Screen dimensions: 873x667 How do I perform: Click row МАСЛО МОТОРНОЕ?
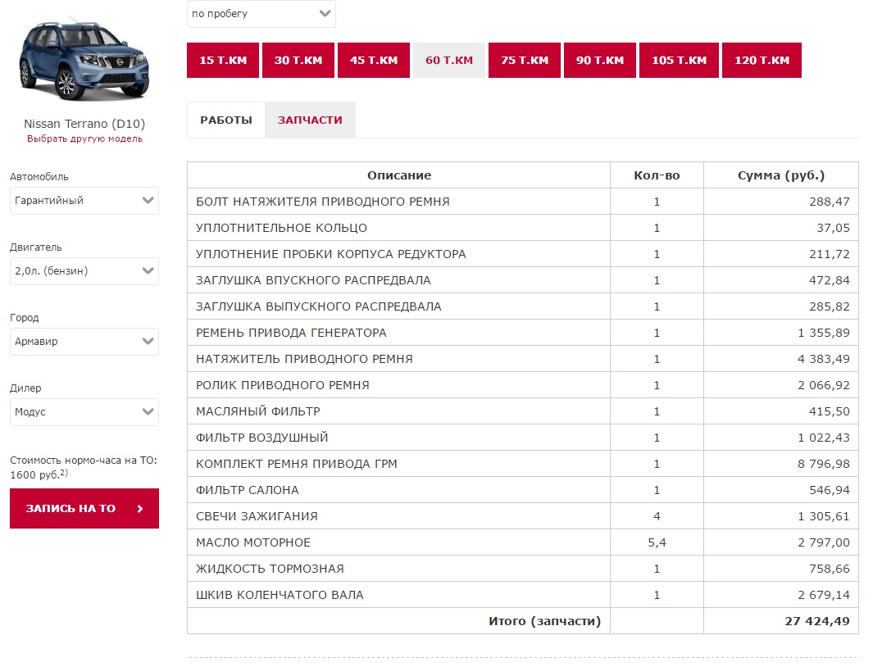tap(523, 542)
